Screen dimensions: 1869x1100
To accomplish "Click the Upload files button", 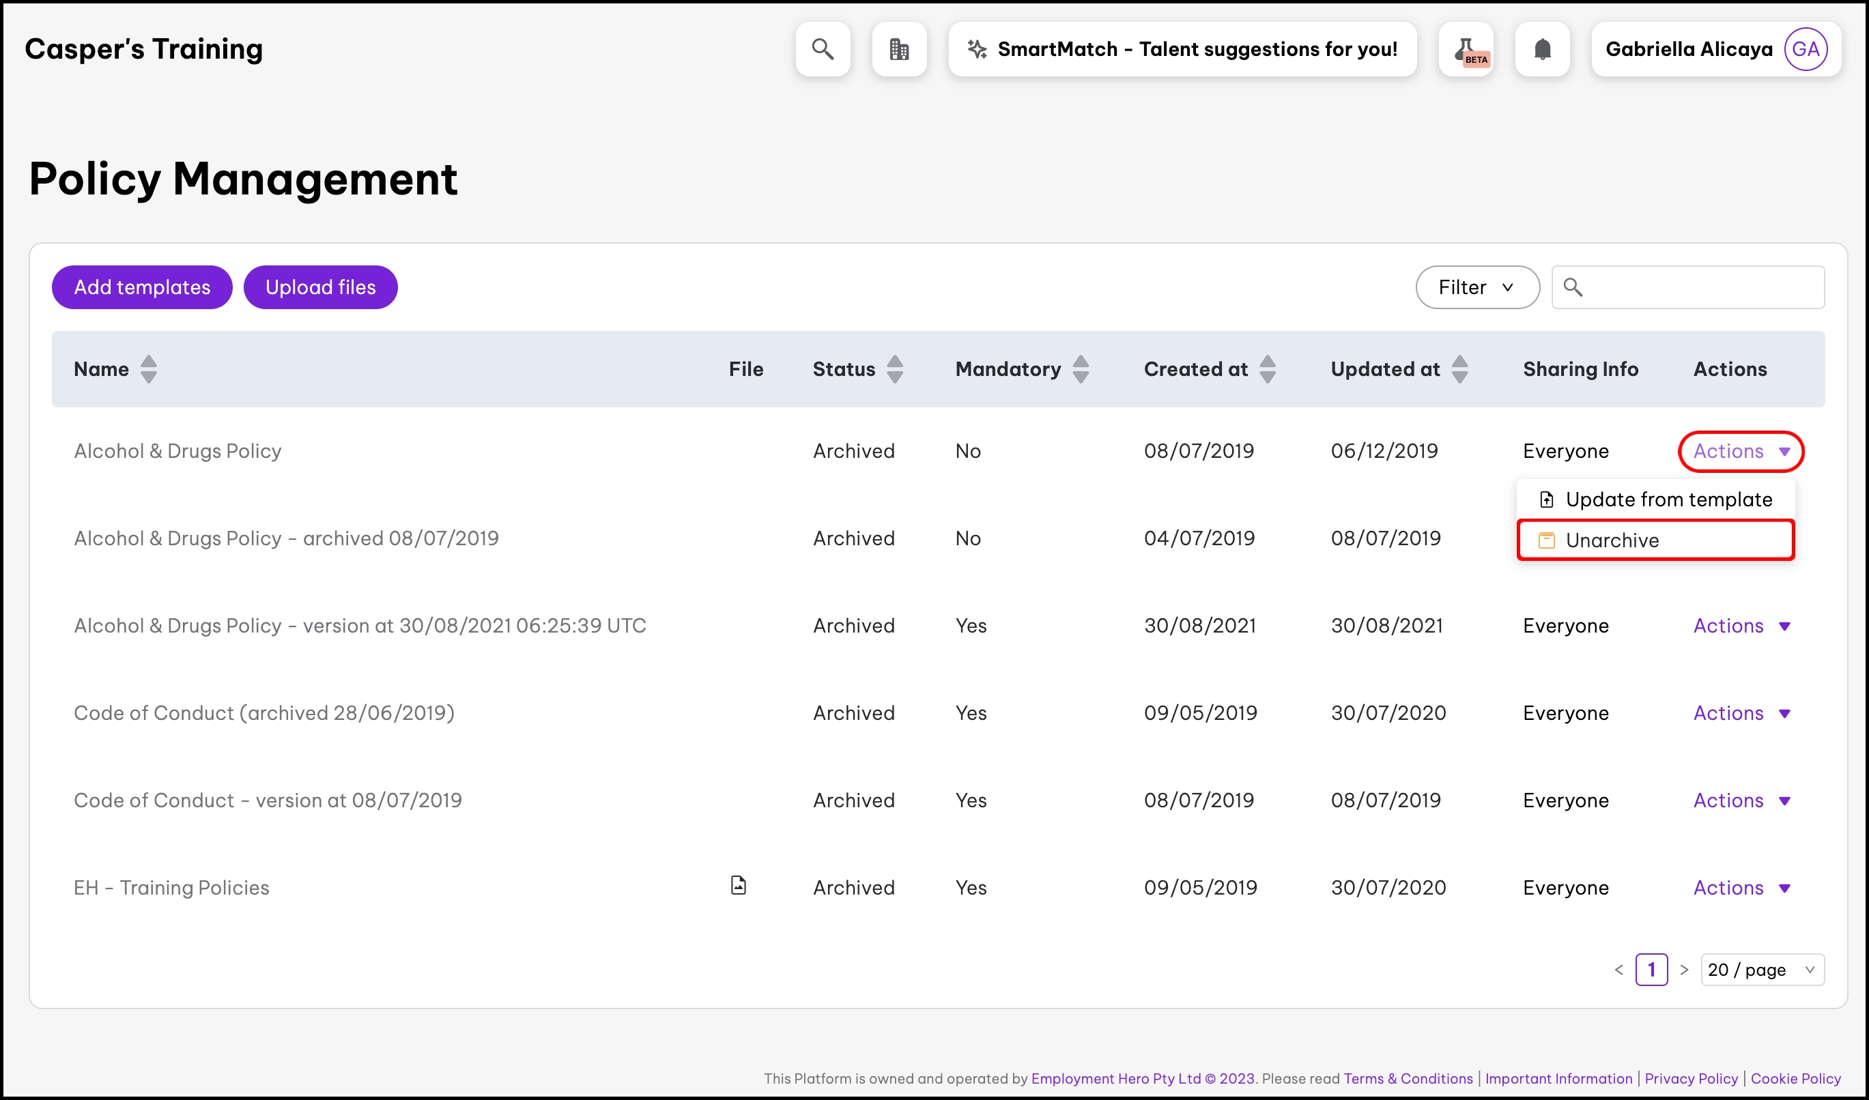I will [320, 287].
